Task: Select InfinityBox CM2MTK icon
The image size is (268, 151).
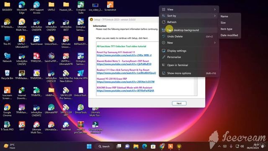Action: pyautogui.click(x=36, y=25)
